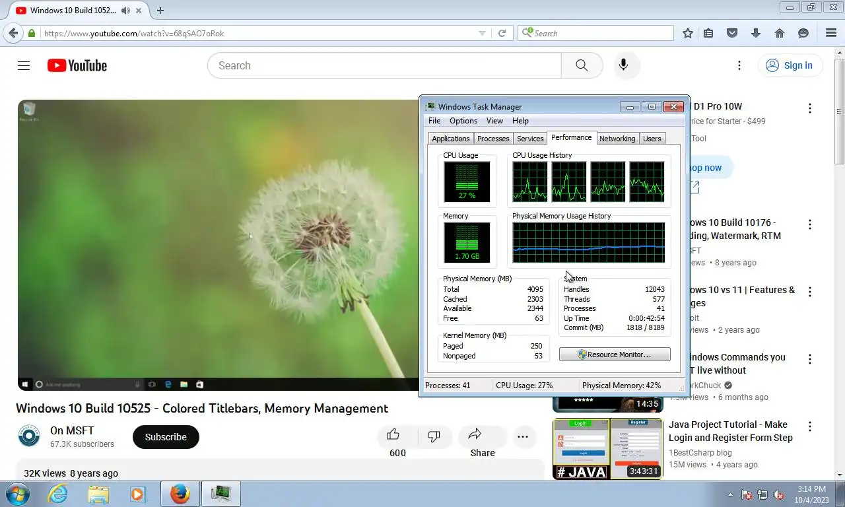Screen dimensions: 845x507
Task: Click the taskbar clock 3:14 PM
Action: tap(812, 489)
